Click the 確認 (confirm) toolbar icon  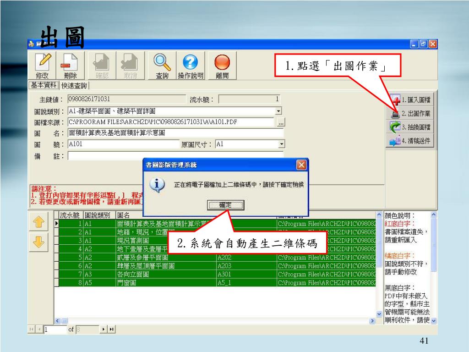coord(102,66)
